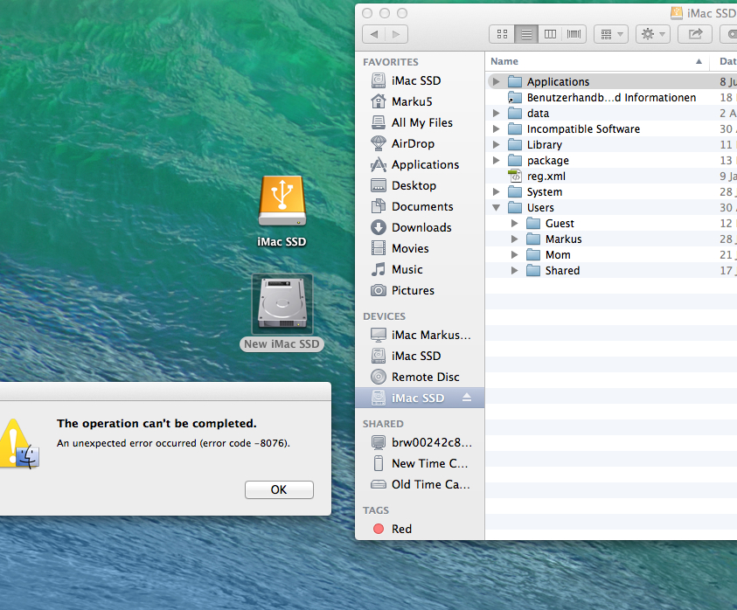Viewport: 737px width, 610px height.
Task: Select the Benutzerhandb…d Informationen alias
Action: 611,97
